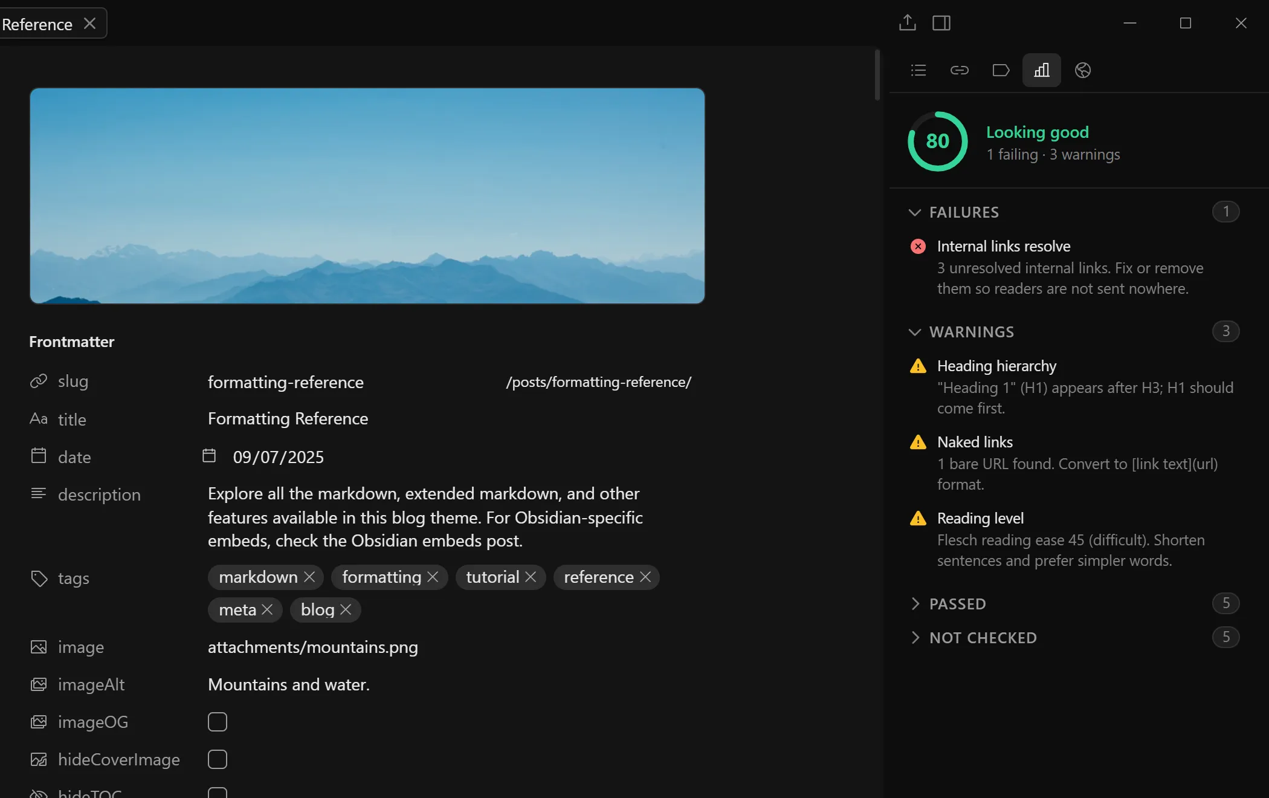Open the Internal links resolve failure
The image size is (1269, 798).
(1074, 267)
